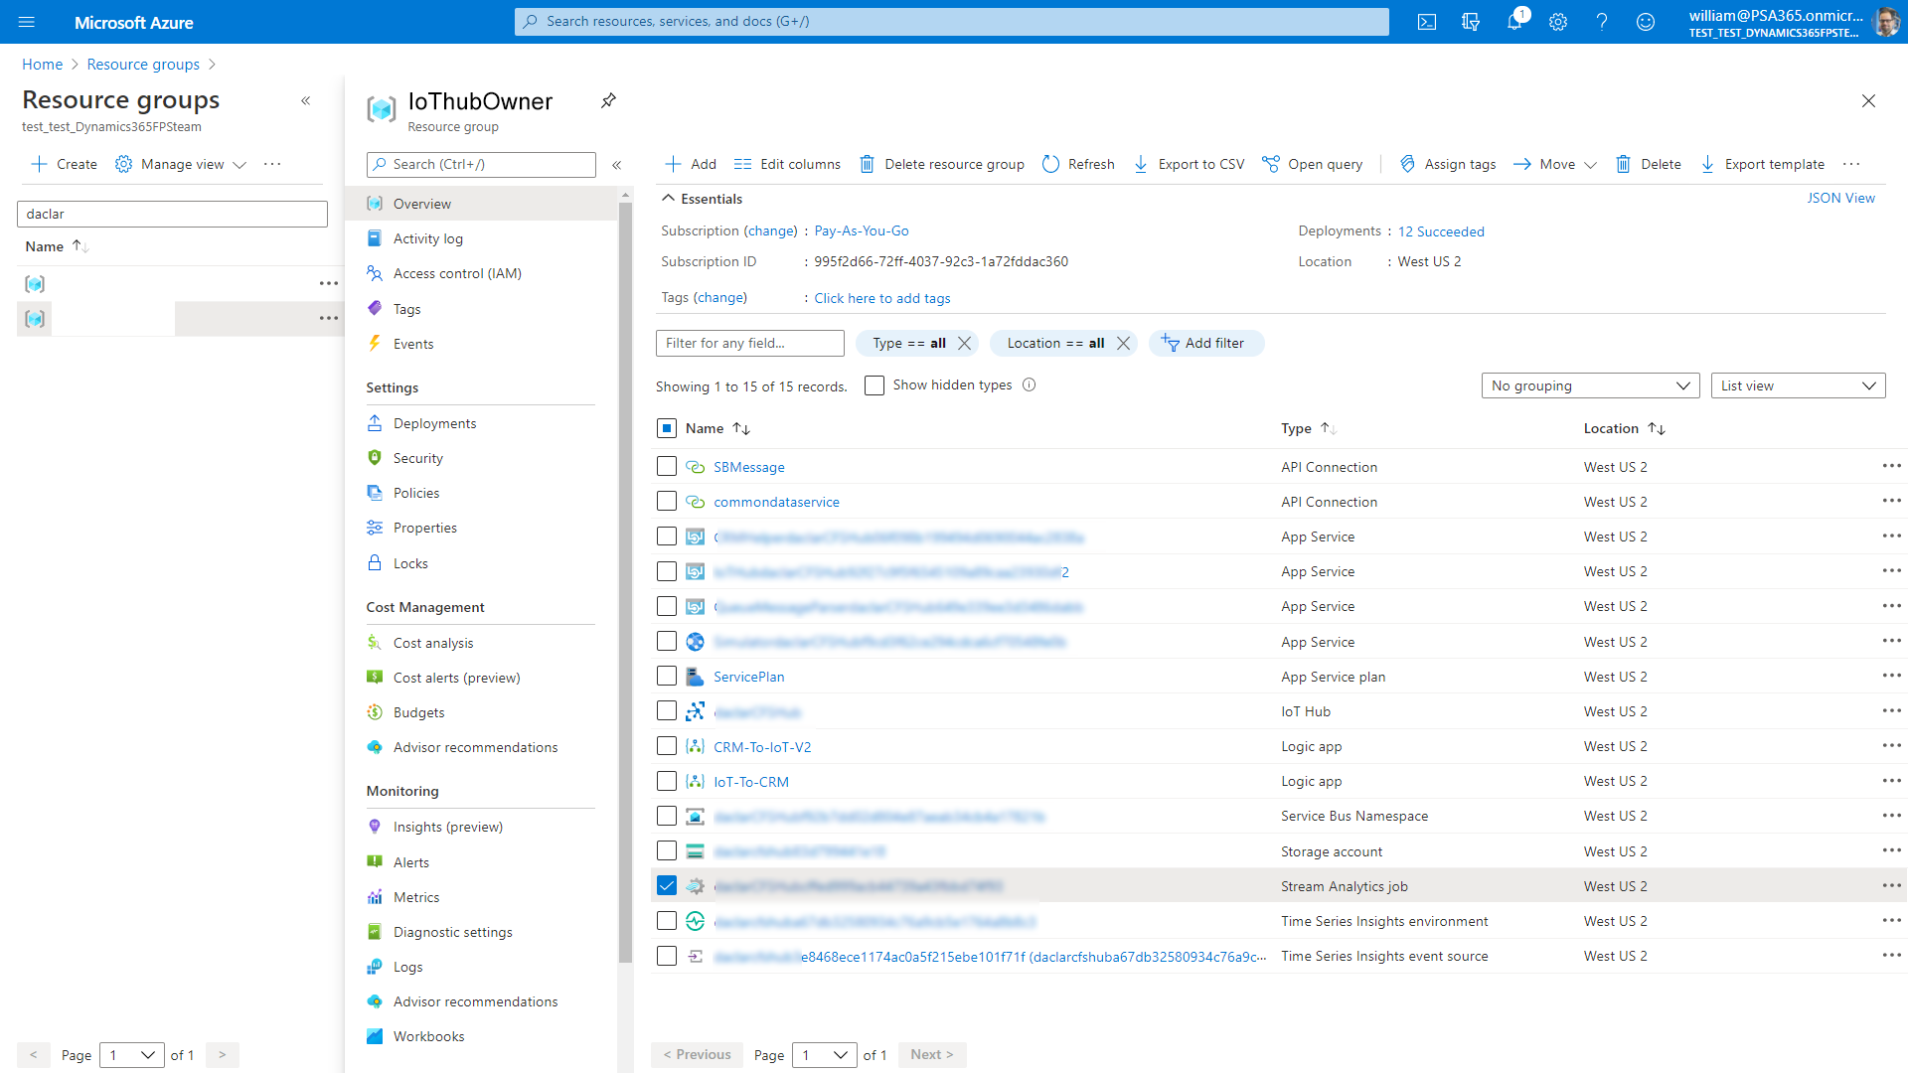Viewport: 1908px width, 1073px height.
Task: Click the IoT Hub resource type icon
Action: click(695, 711)
